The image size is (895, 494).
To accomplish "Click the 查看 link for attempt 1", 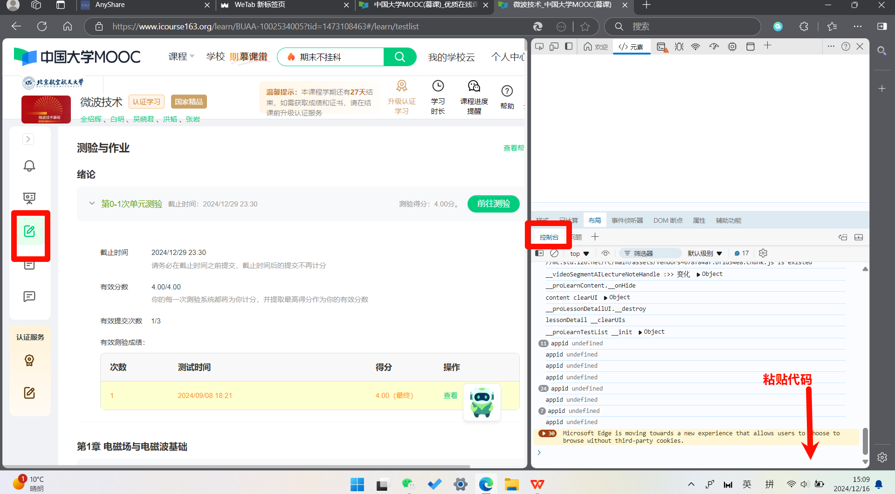I will tap(450, 395).
